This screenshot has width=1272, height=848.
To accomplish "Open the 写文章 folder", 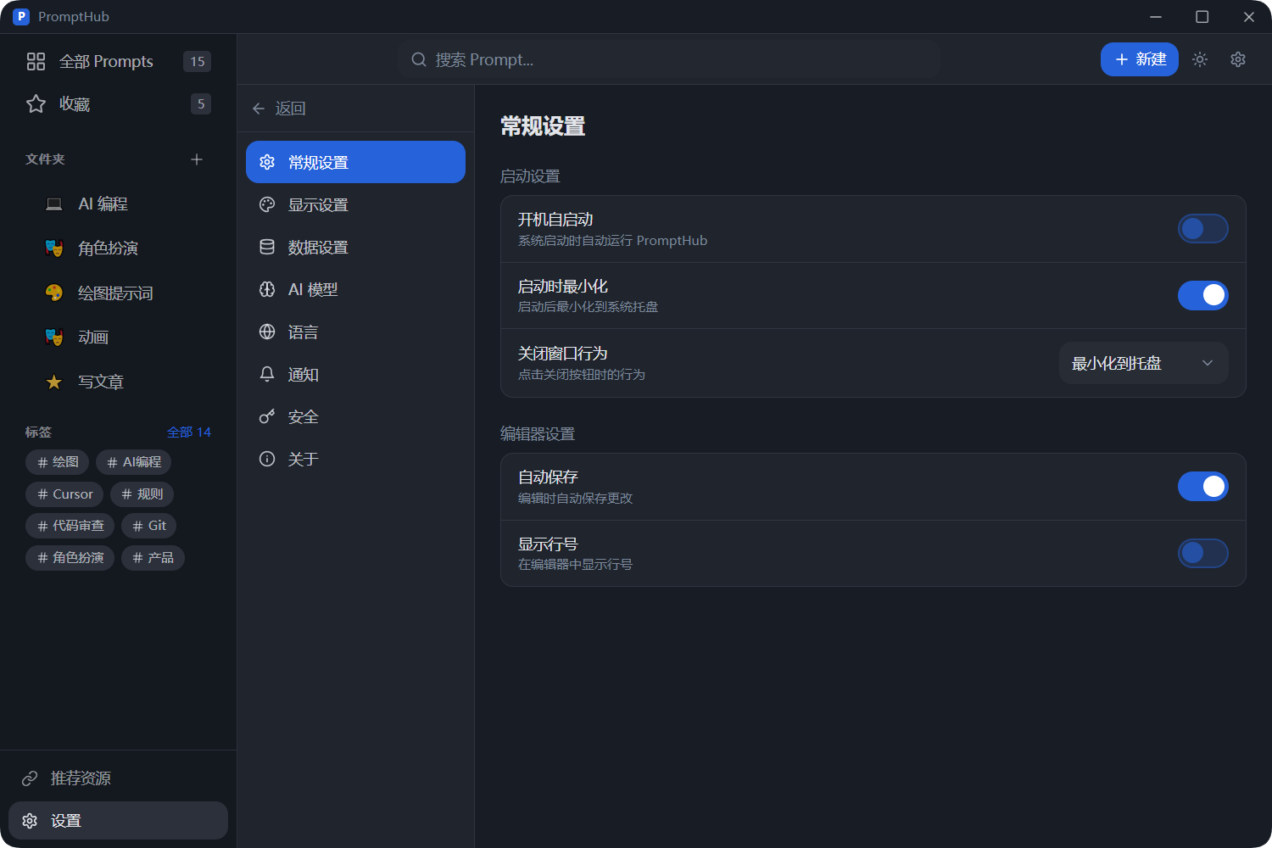I will (118, 382).
